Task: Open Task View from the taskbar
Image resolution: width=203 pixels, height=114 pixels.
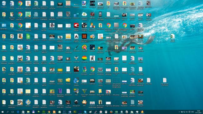Action: pyautogui.click(x=13, y=112)
